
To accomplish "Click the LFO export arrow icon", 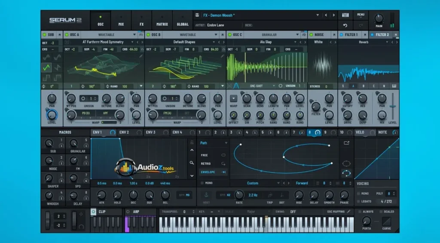I will click(x=347, y=143).
